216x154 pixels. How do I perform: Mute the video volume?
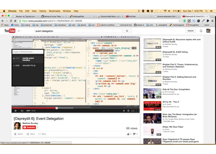tap(22, 111)
